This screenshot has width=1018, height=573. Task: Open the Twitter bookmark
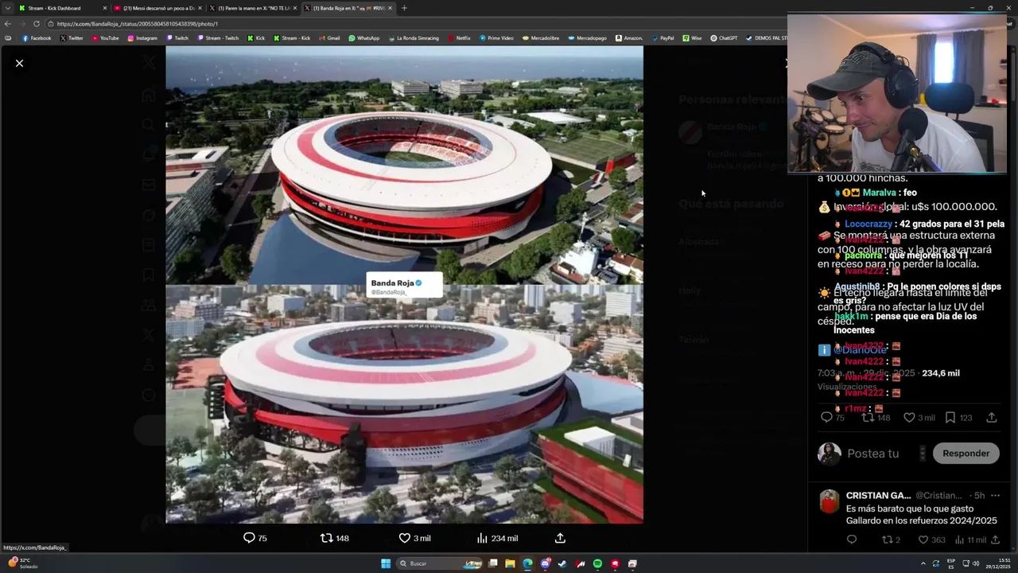[71, 38]
